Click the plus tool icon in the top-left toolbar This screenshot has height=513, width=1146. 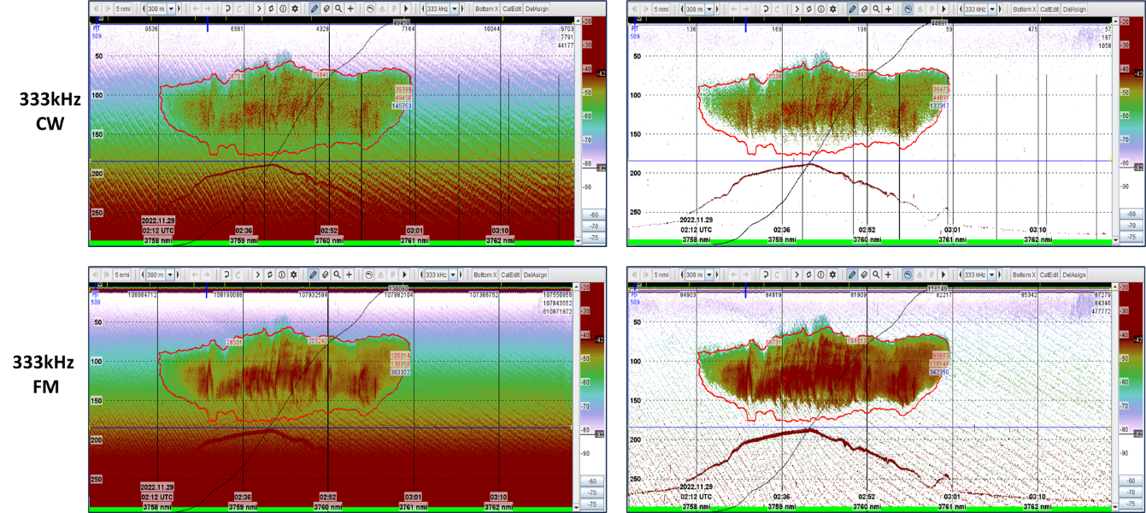coord(349,10)
